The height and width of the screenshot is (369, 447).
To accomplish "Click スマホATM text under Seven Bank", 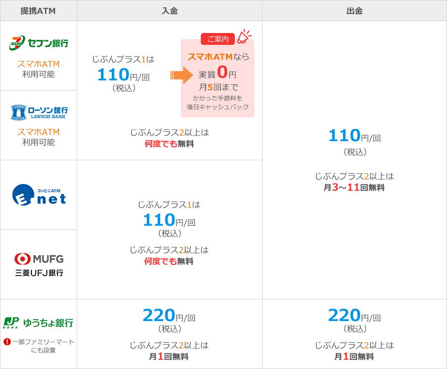I will (x=39, y=64).
